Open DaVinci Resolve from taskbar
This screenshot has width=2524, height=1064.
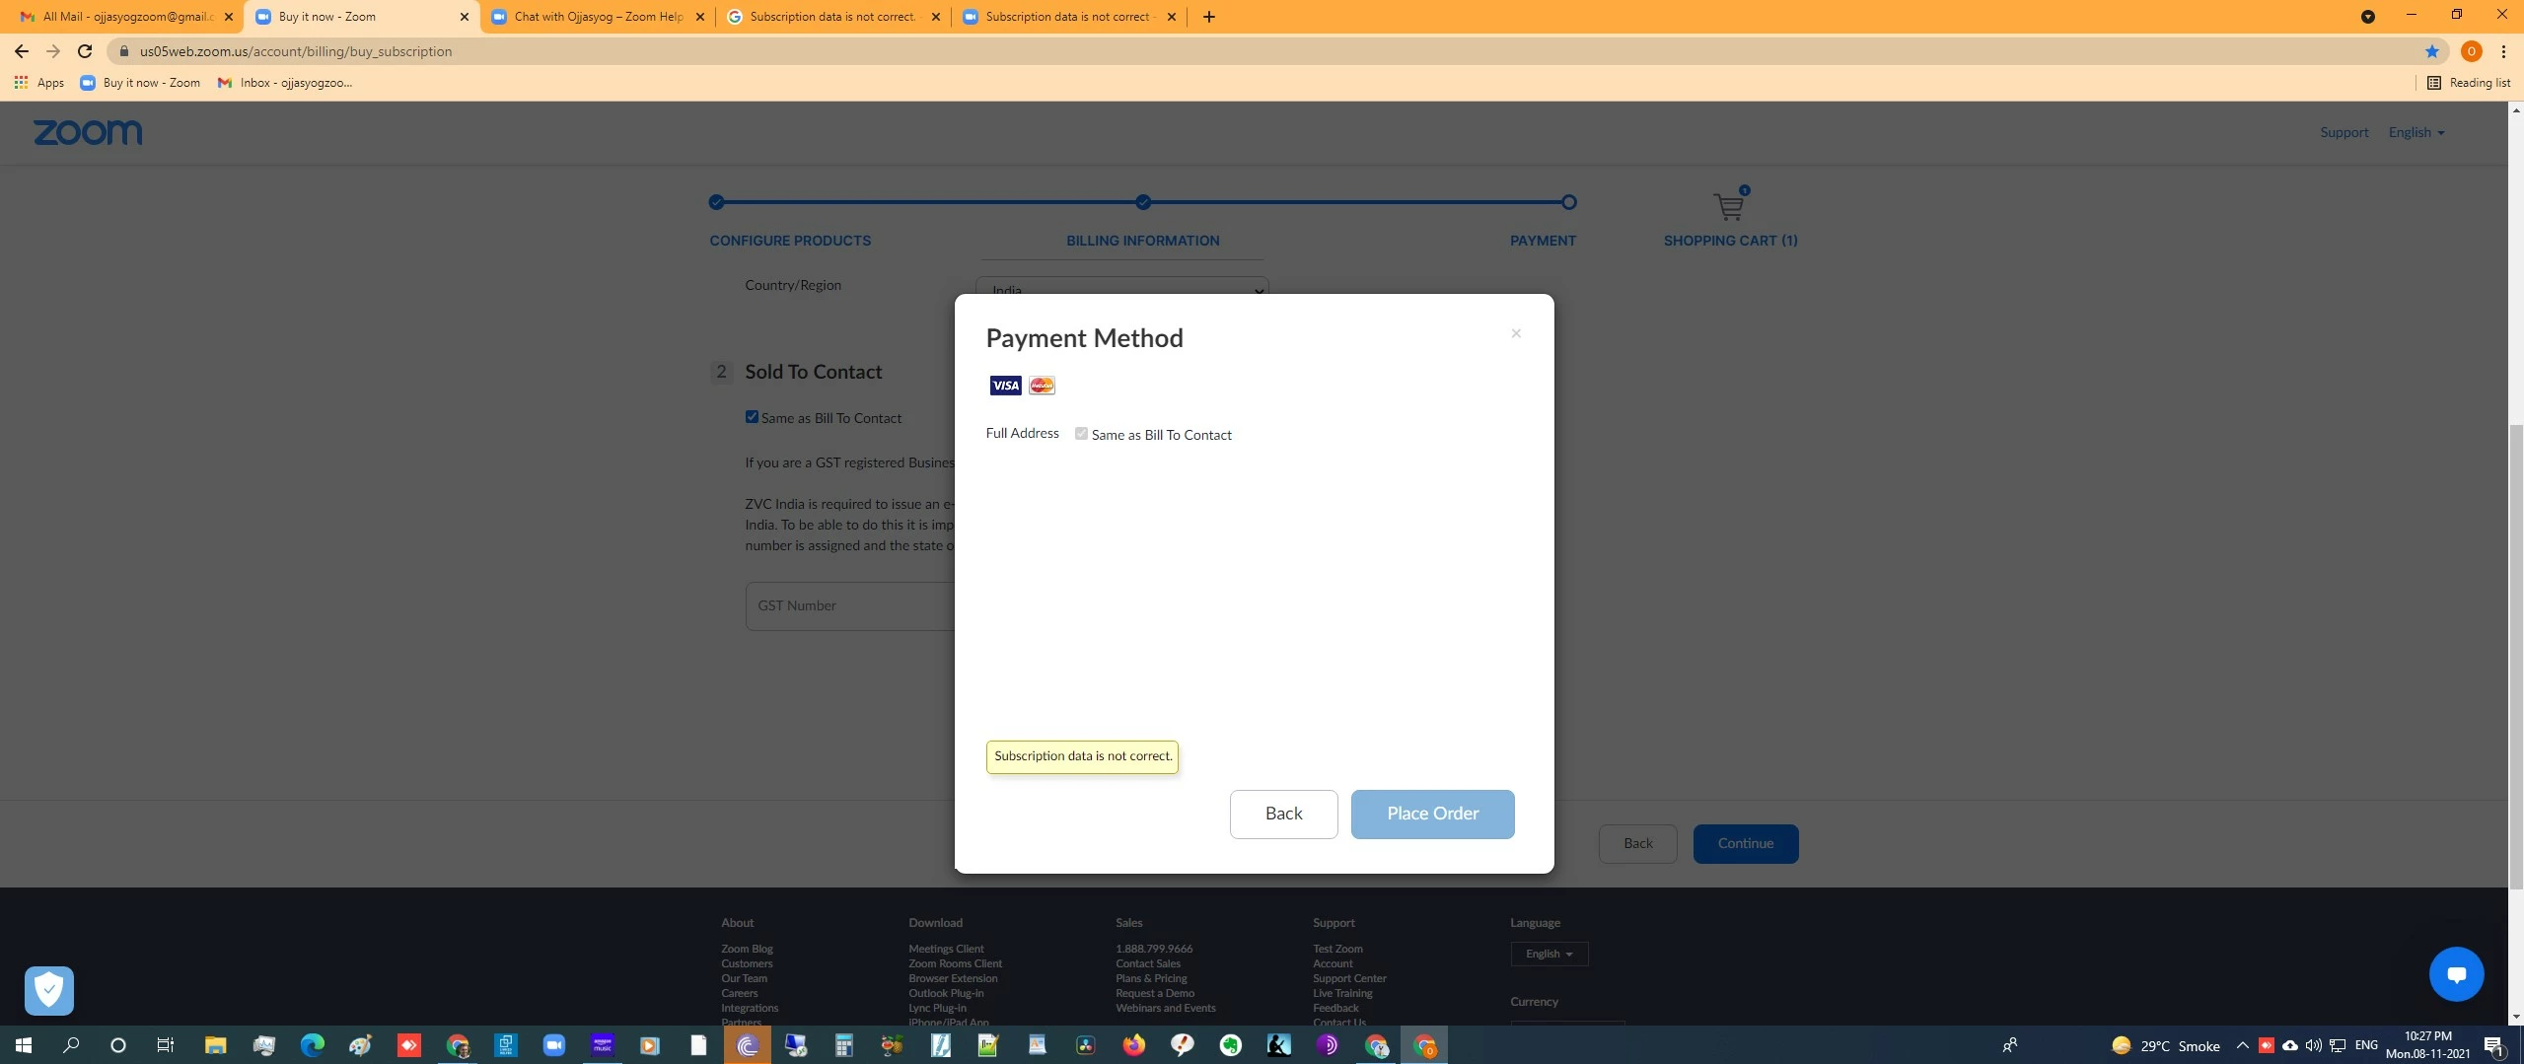(1085, 1045)
